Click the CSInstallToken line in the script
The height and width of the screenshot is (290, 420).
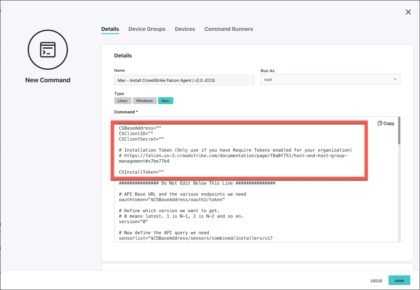coord(141,172)
